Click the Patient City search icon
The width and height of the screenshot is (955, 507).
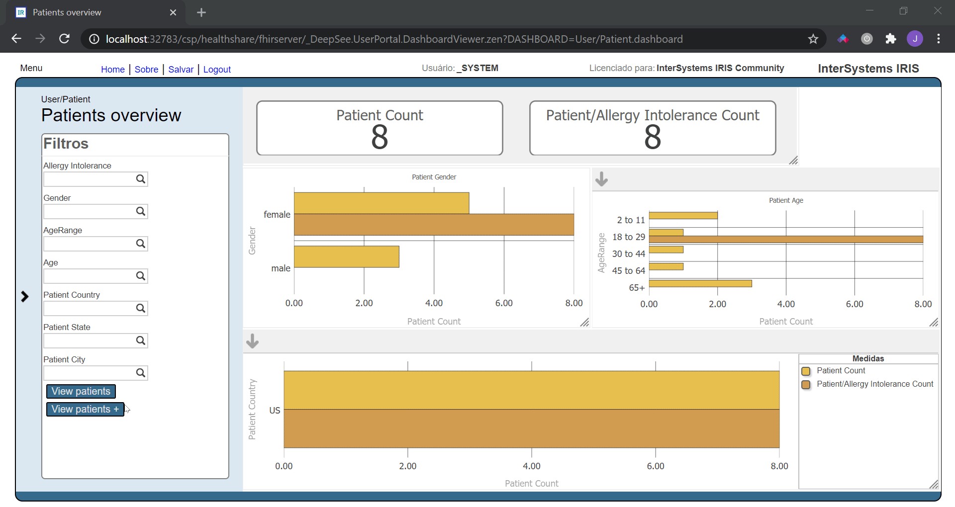(x=141, y=373)
